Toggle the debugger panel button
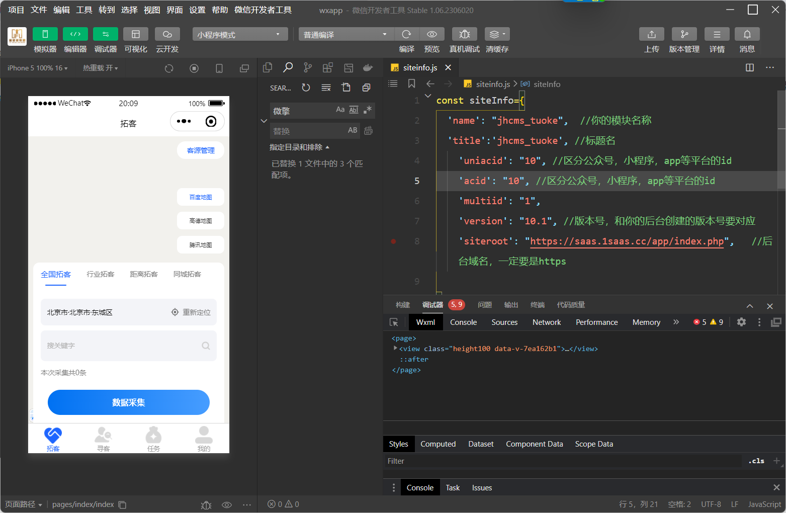The width and height of the screenshot is (786, 513). click(106, 34)
